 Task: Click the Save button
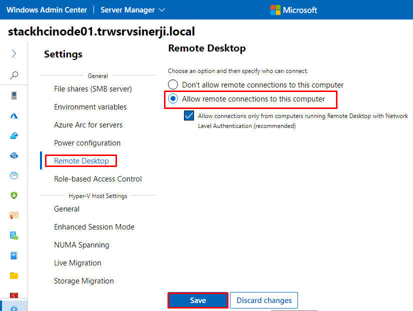(x=198, y=300)
